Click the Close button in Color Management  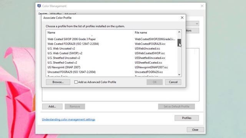[x=195, y=130]
